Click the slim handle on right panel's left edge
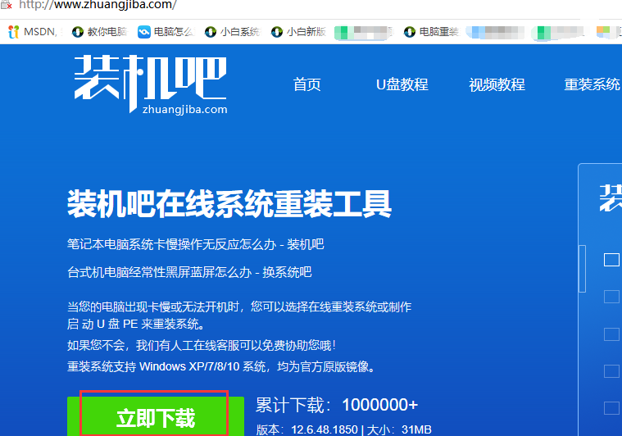The image size is (622, 436). (x=583, y=268)
